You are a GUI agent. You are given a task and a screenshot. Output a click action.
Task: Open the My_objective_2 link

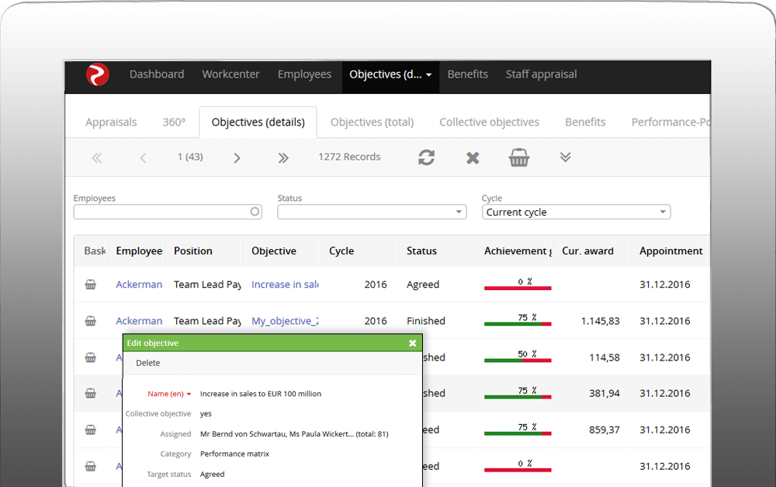point(285,321)
